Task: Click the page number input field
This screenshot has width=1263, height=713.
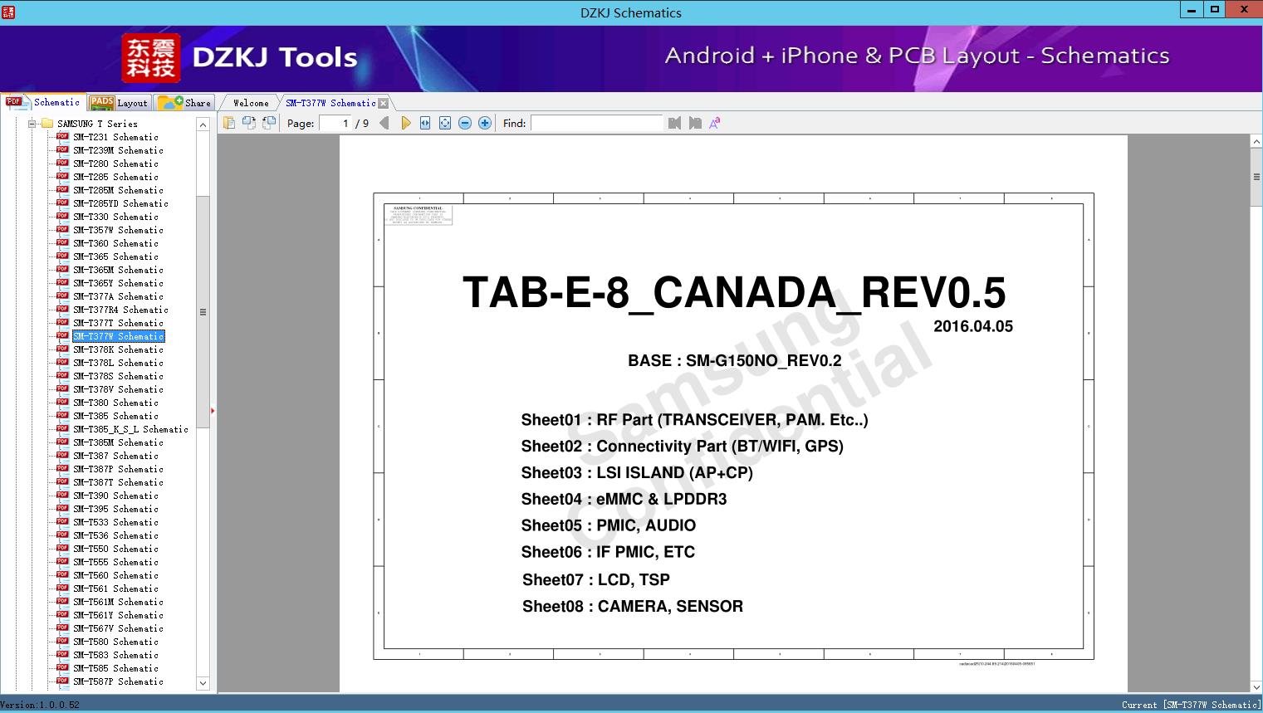Action: 334,123
